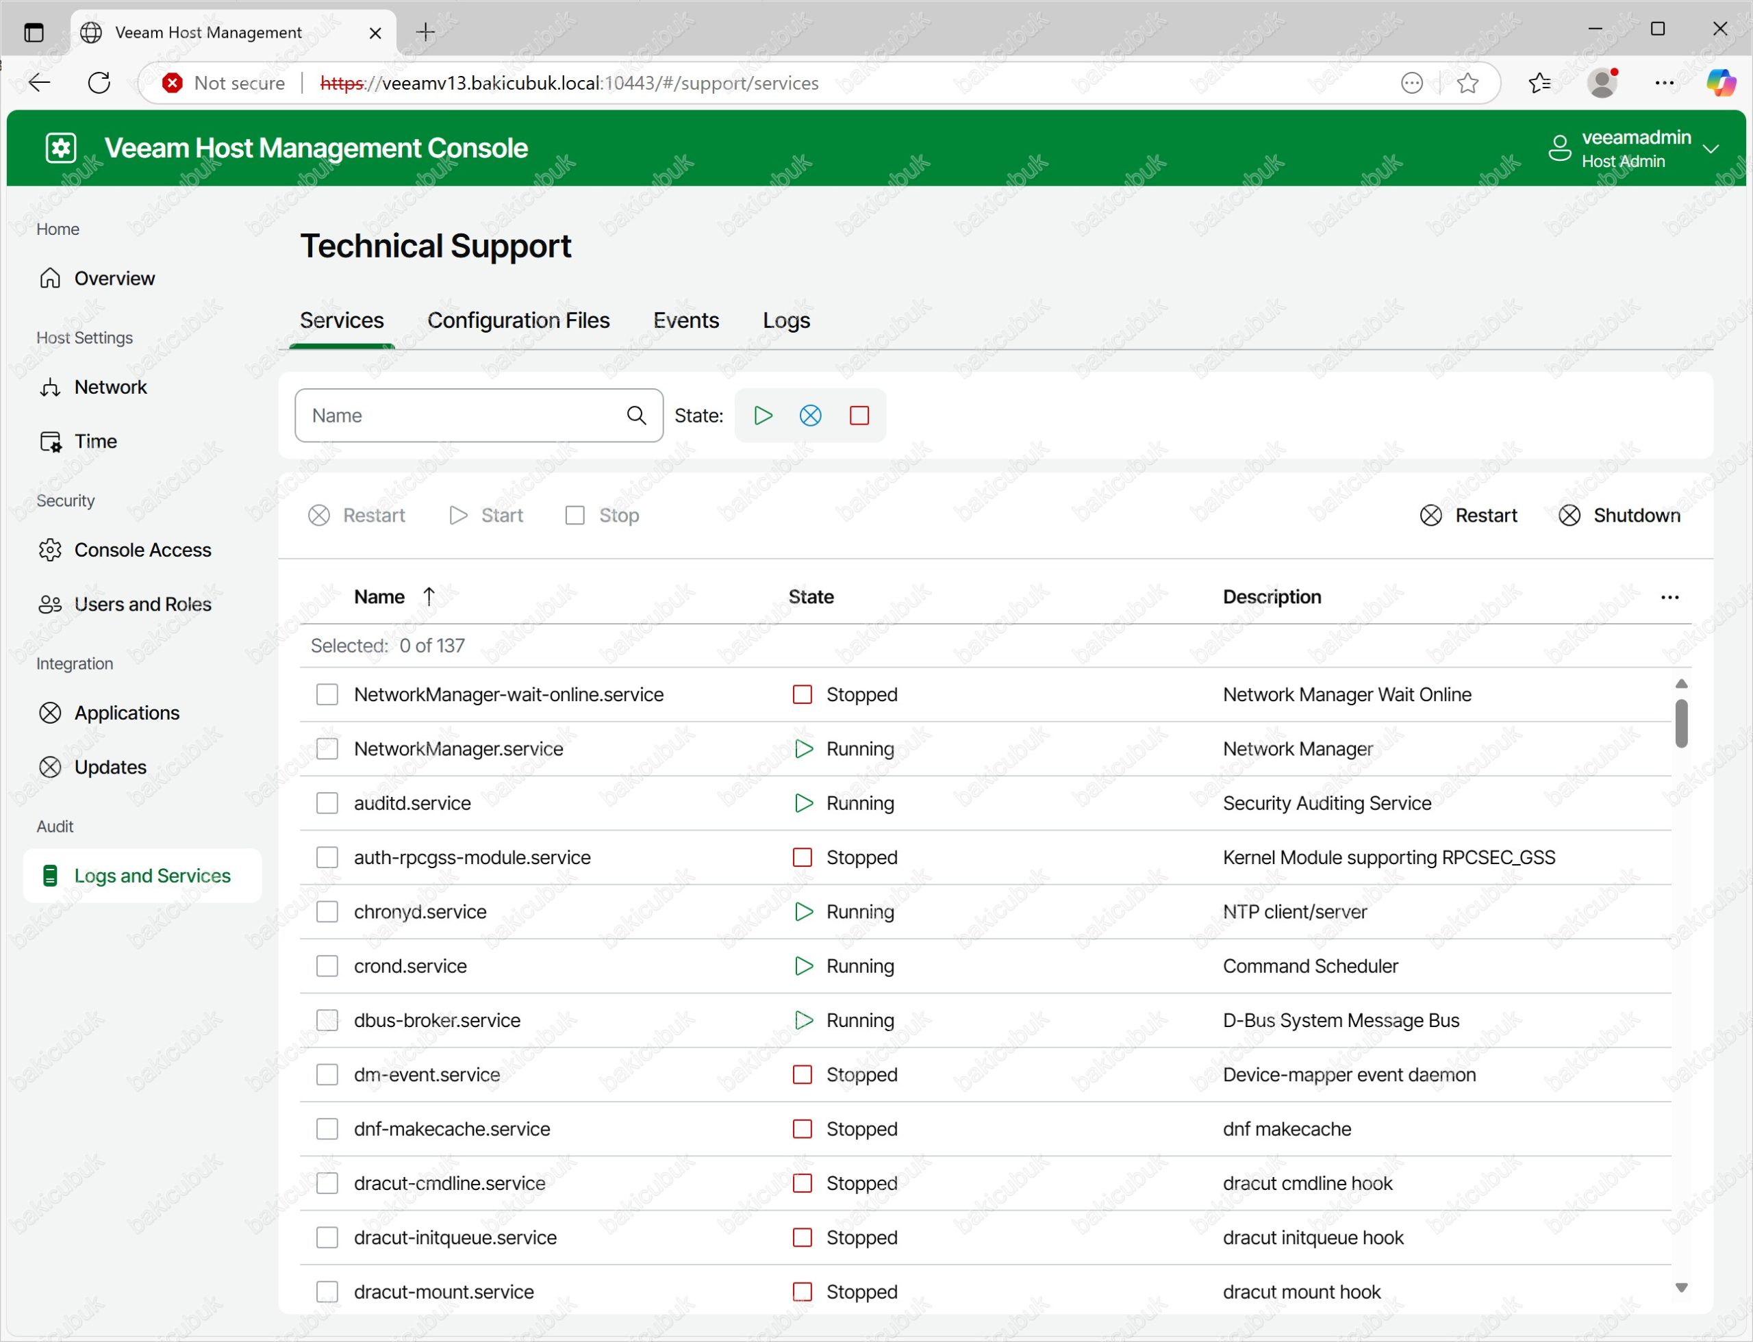Image resolution: width=1753 pixels, height=1342 pixels.
Task: Click the service Start action
Action: pos(485,515)
